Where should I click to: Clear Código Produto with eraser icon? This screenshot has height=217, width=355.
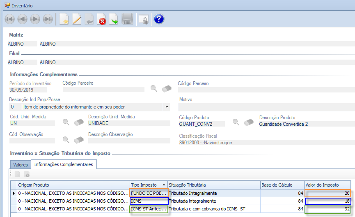[248, 122]
